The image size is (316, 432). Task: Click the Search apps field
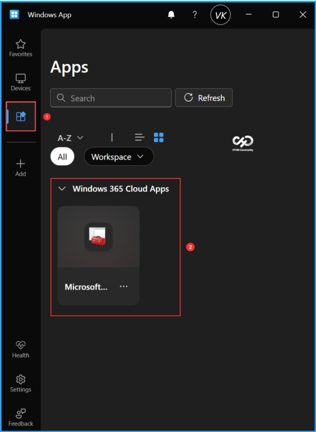111,98
